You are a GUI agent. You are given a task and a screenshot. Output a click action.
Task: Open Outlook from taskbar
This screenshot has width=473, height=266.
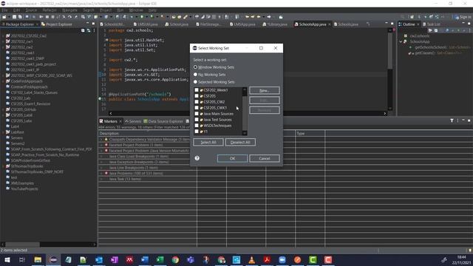(99, 259)
